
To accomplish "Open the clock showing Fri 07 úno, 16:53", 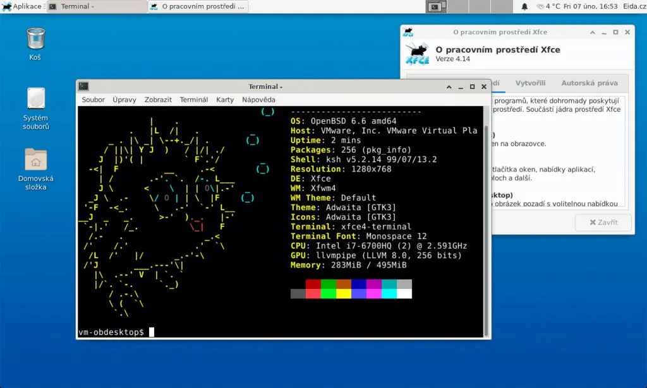I will (590, 6).
